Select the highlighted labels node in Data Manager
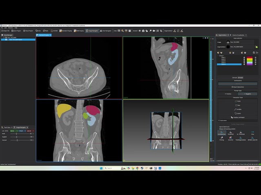This screenshot has width=261, height=195. (x=18, y=40)
